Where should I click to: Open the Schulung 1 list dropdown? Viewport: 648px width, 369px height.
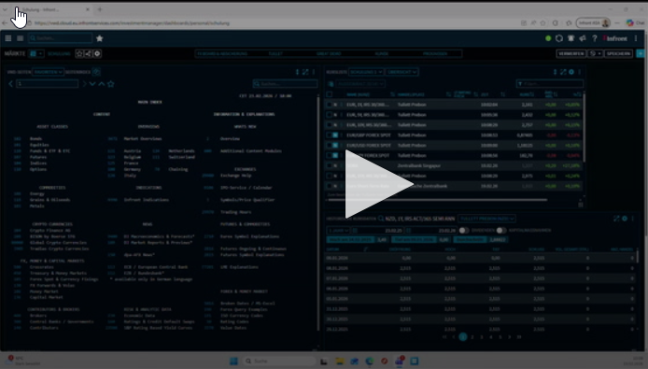click(x=366, y=72)
